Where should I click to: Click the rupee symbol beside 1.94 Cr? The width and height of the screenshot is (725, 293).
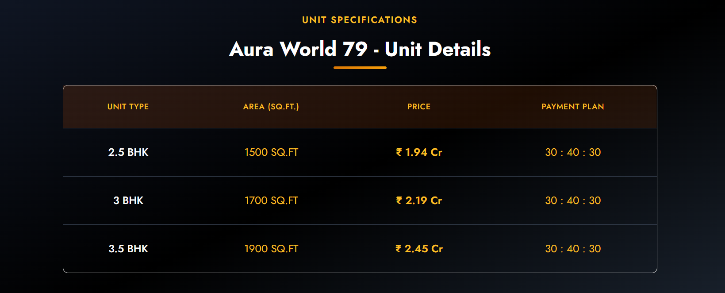tap(399, 152)
